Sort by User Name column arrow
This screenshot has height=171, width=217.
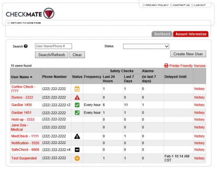coord(31,77)
